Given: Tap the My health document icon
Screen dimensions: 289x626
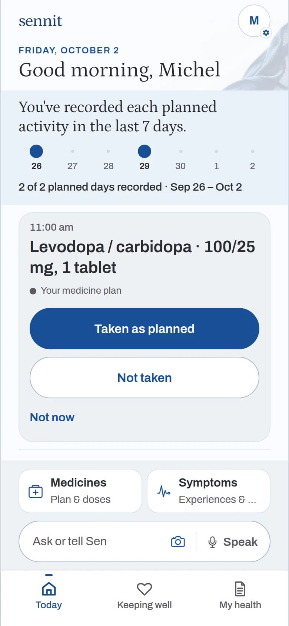Looking at the screenshot, I should 240,589.
